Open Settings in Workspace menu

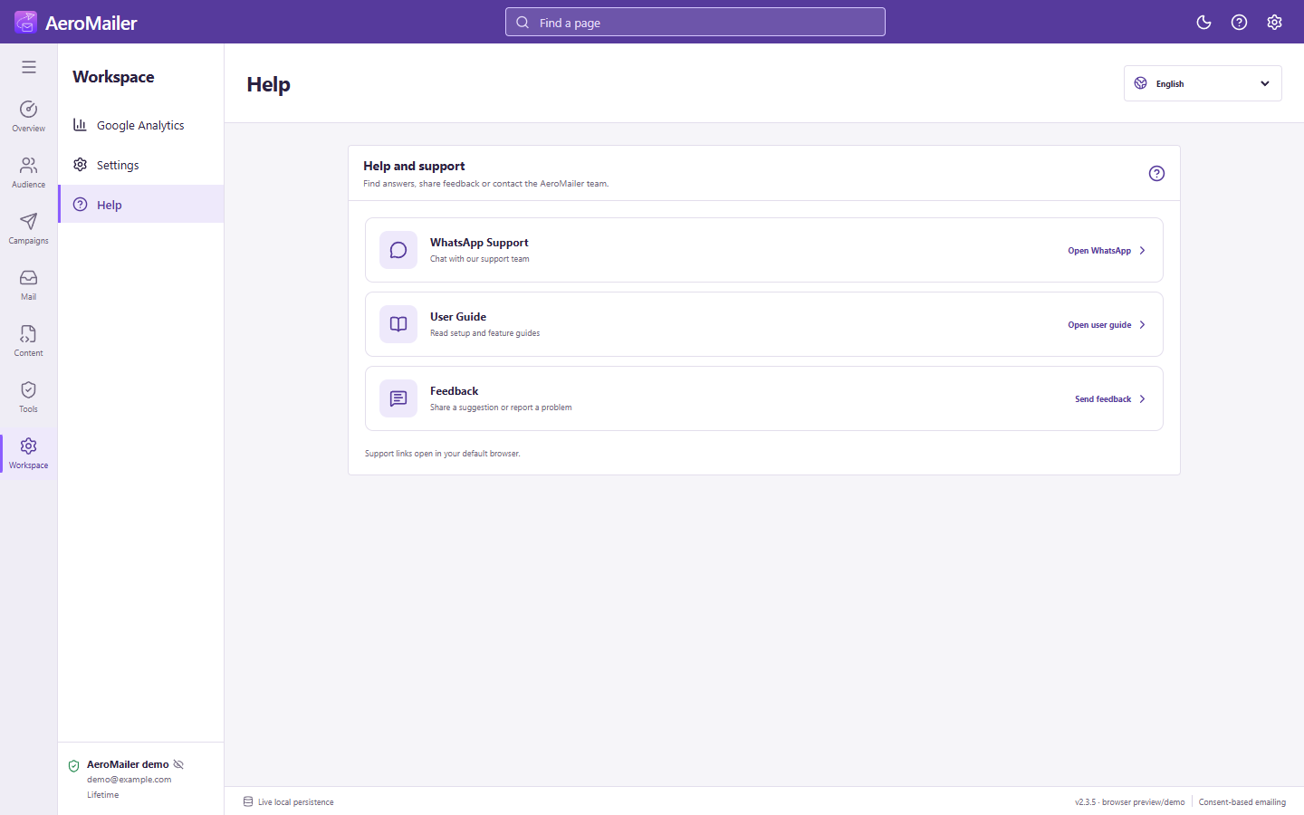[141, 165]
